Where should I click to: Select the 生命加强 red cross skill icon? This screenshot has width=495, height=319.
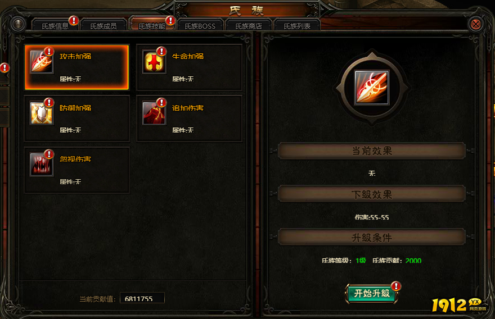pyautogui.click(x=154, y=62)
